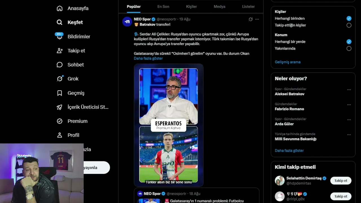Viewport: 361px width, 203px height.
Task: Open Anasayfa from the sidebar menu
Action: tap(78, 8)
